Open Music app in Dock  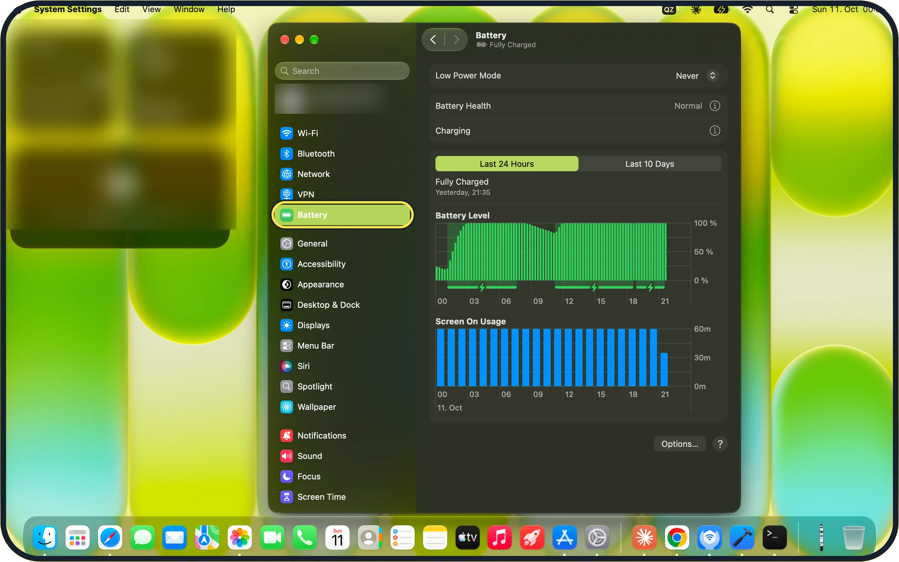point(500,537)
